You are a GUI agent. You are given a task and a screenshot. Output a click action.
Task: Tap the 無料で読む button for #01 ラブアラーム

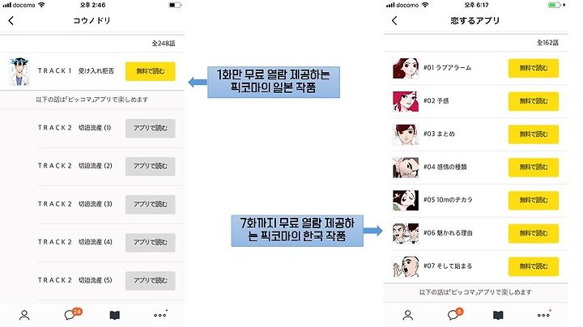tap(534, 68)
